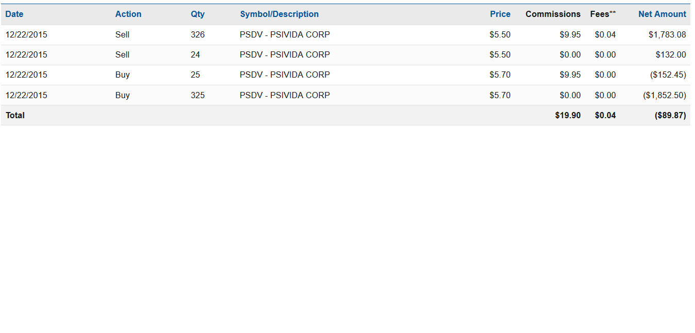Sort table by Date column header
This screenshot has height=333, width=695.
(14, 14)
